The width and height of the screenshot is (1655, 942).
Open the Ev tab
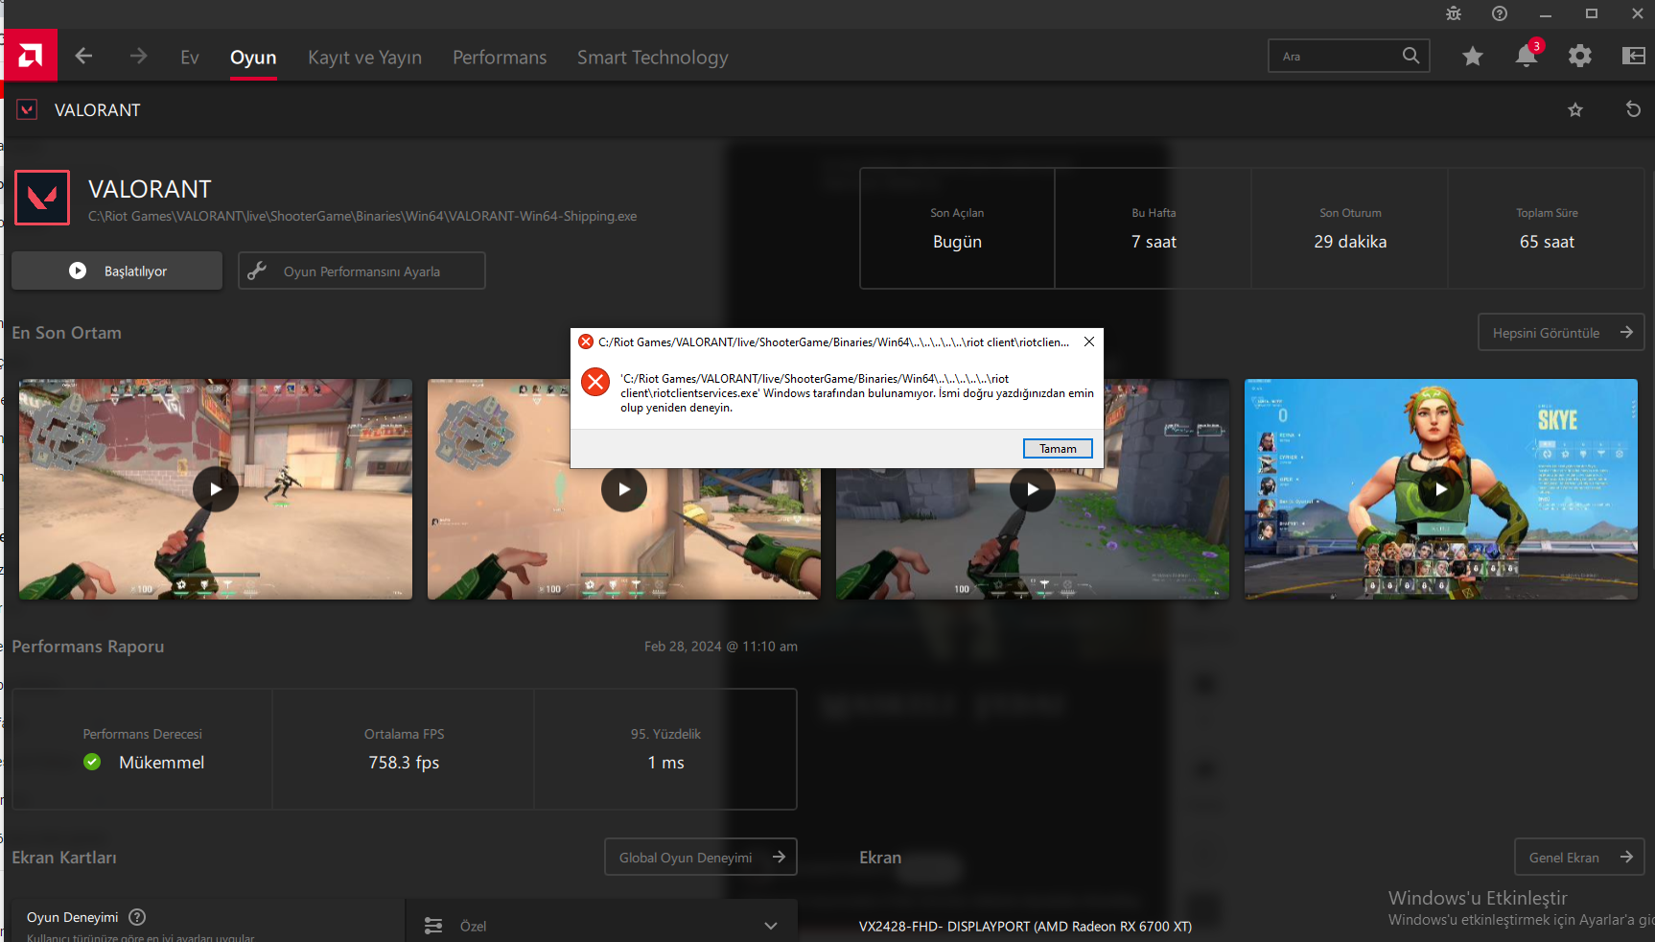tap(190, 58)
